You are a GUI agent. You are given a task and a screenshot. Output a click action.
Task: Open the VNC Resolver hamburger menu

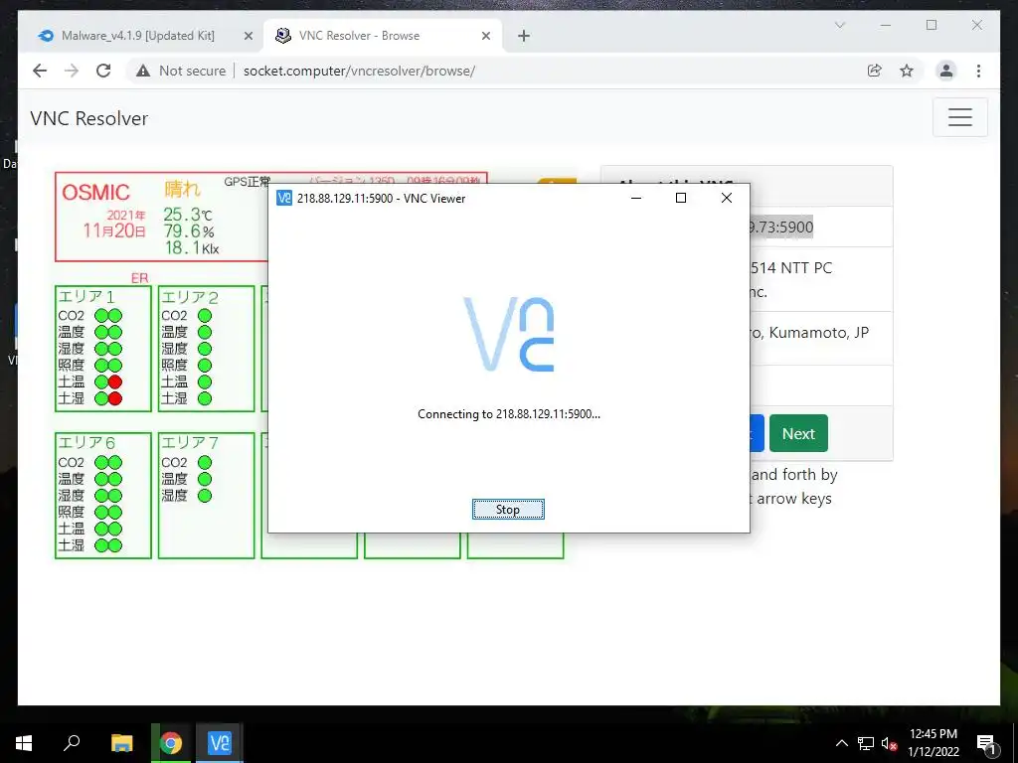(959, 117)
